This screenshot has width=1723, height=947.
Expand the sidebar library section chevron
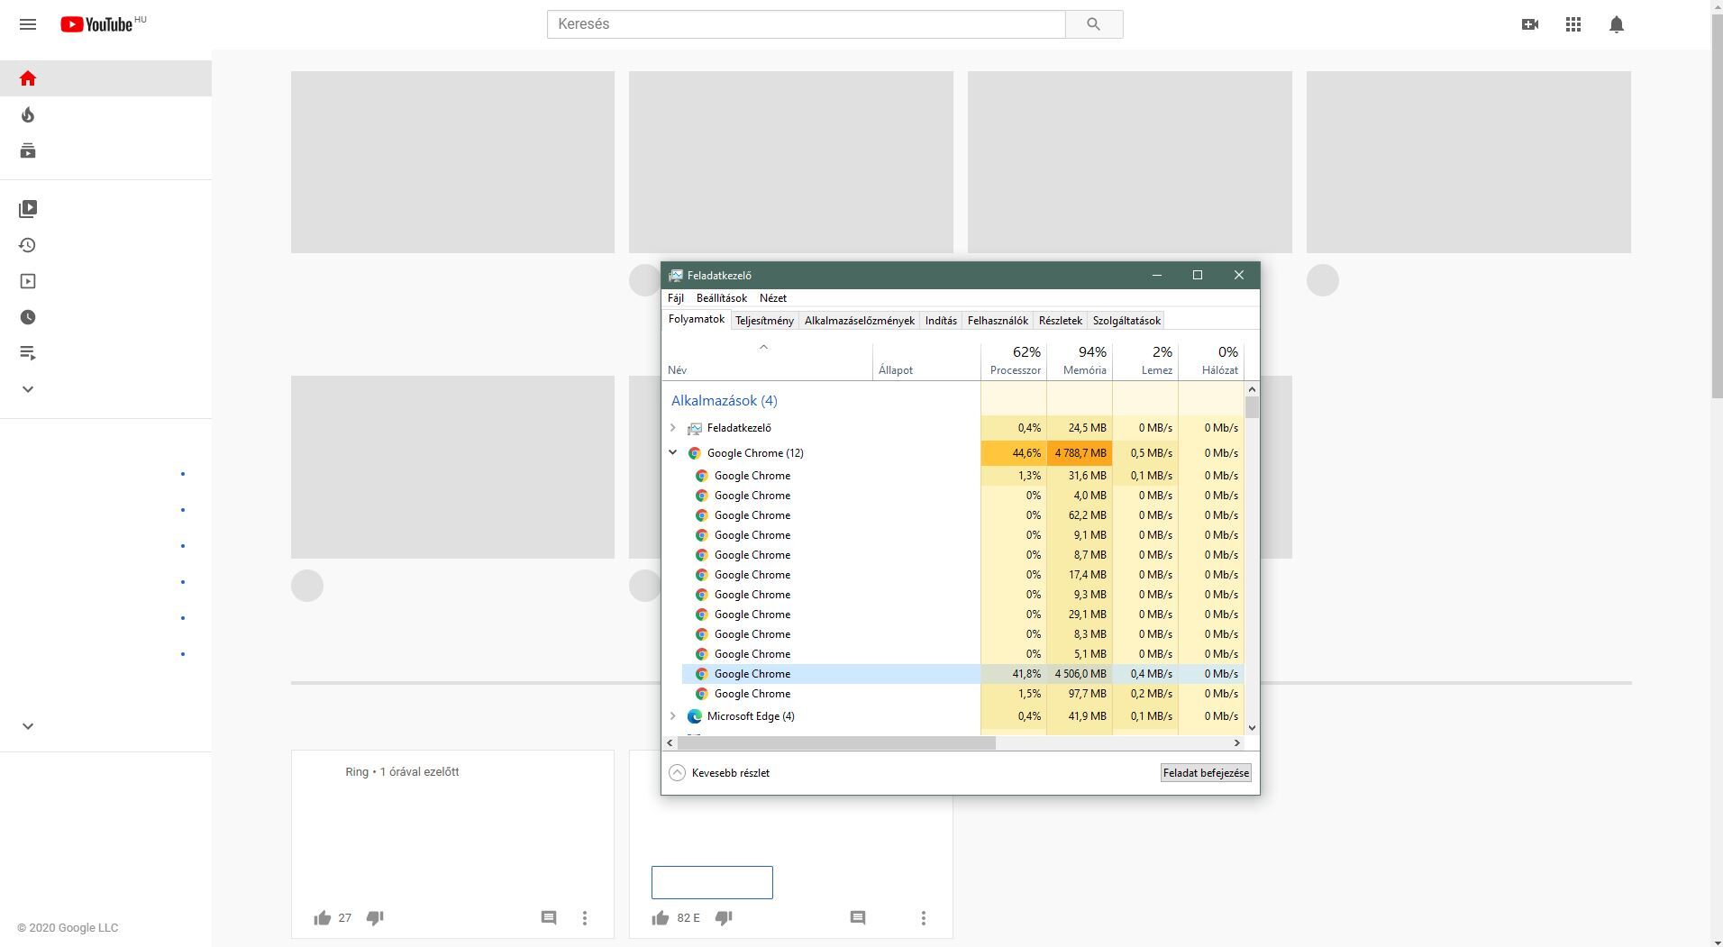point(28,389)
